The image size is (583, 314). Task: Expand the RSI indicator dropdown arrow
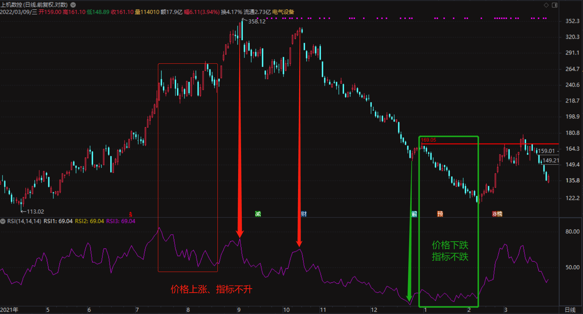pyautogui.click(x=3, y=221)
